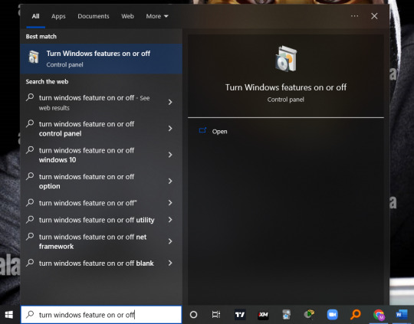The height and width of the screenshot is (324, 414).
Task: Select the Web search tab
Action: [127, 16]
